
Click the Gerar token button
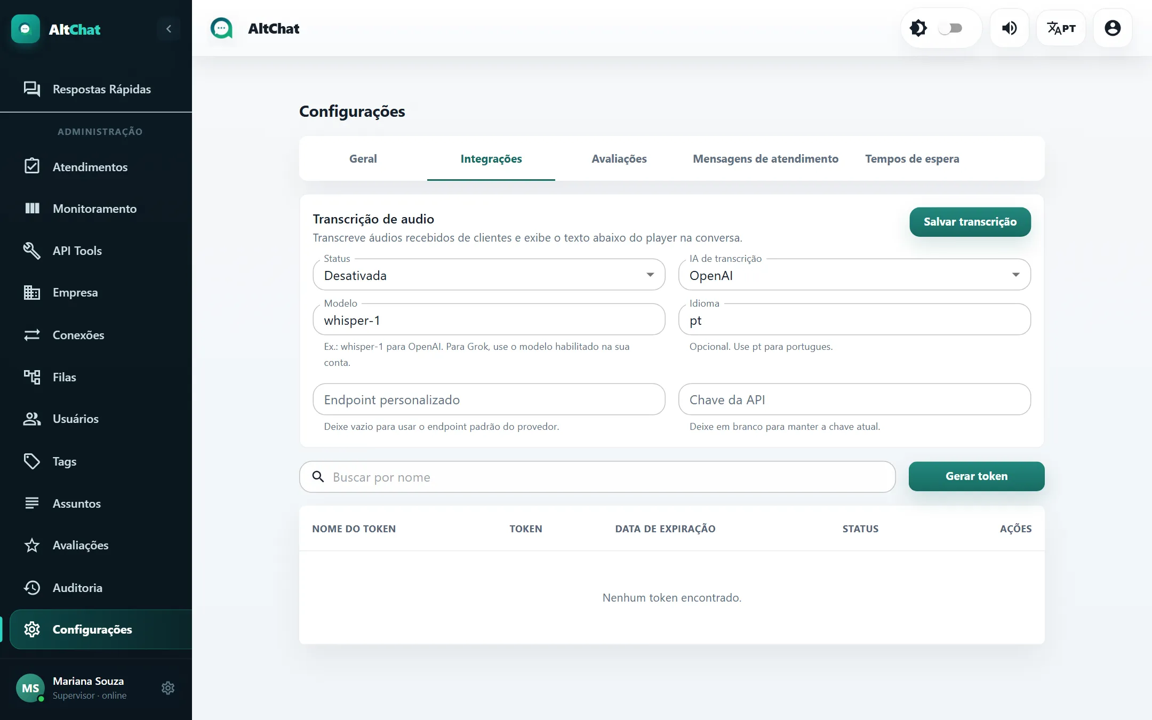[977, 476]
